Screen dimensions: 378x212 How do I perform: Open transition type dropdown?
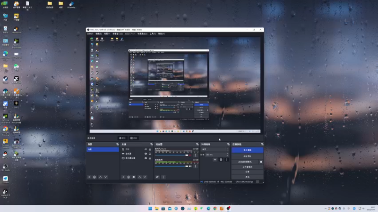pos(215,149)
